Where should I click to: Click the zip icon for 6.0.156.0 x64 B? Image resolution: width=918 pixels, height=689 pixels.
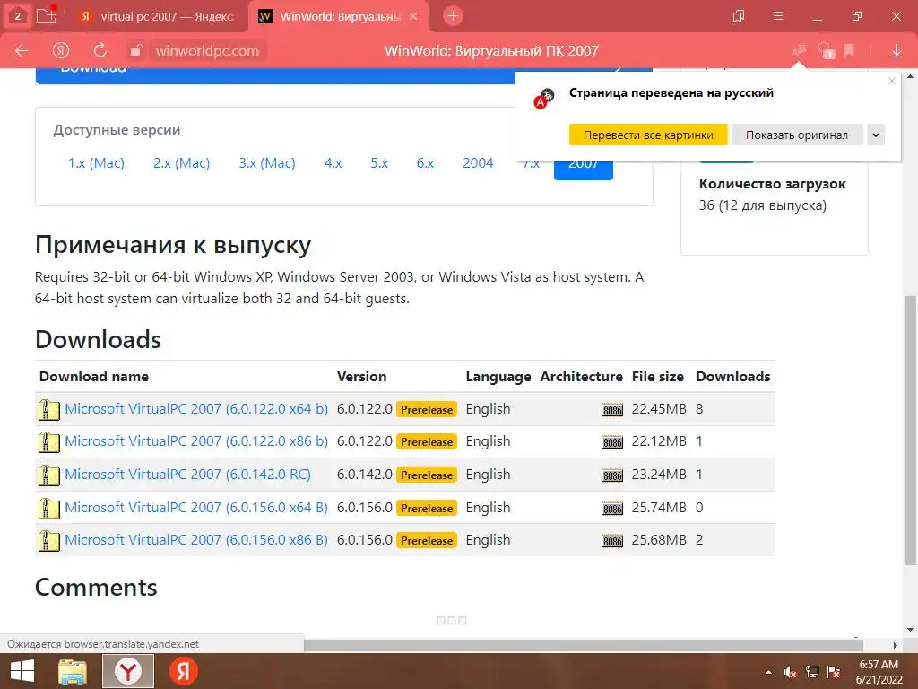[48, 508]
